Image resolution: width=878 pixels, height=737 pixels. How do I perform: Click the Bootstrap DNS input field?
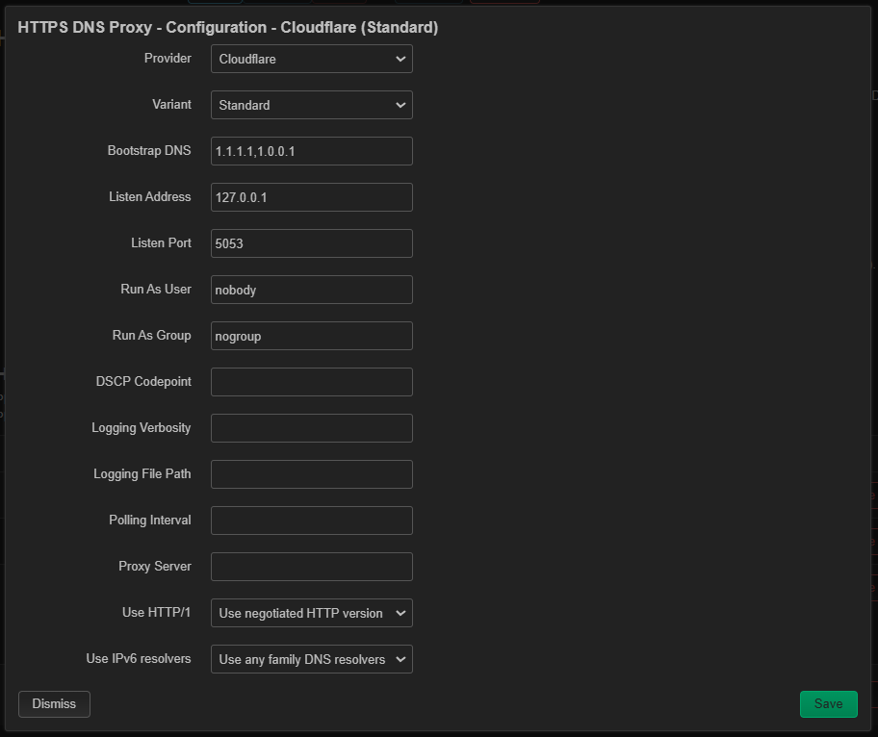point(311,151)
